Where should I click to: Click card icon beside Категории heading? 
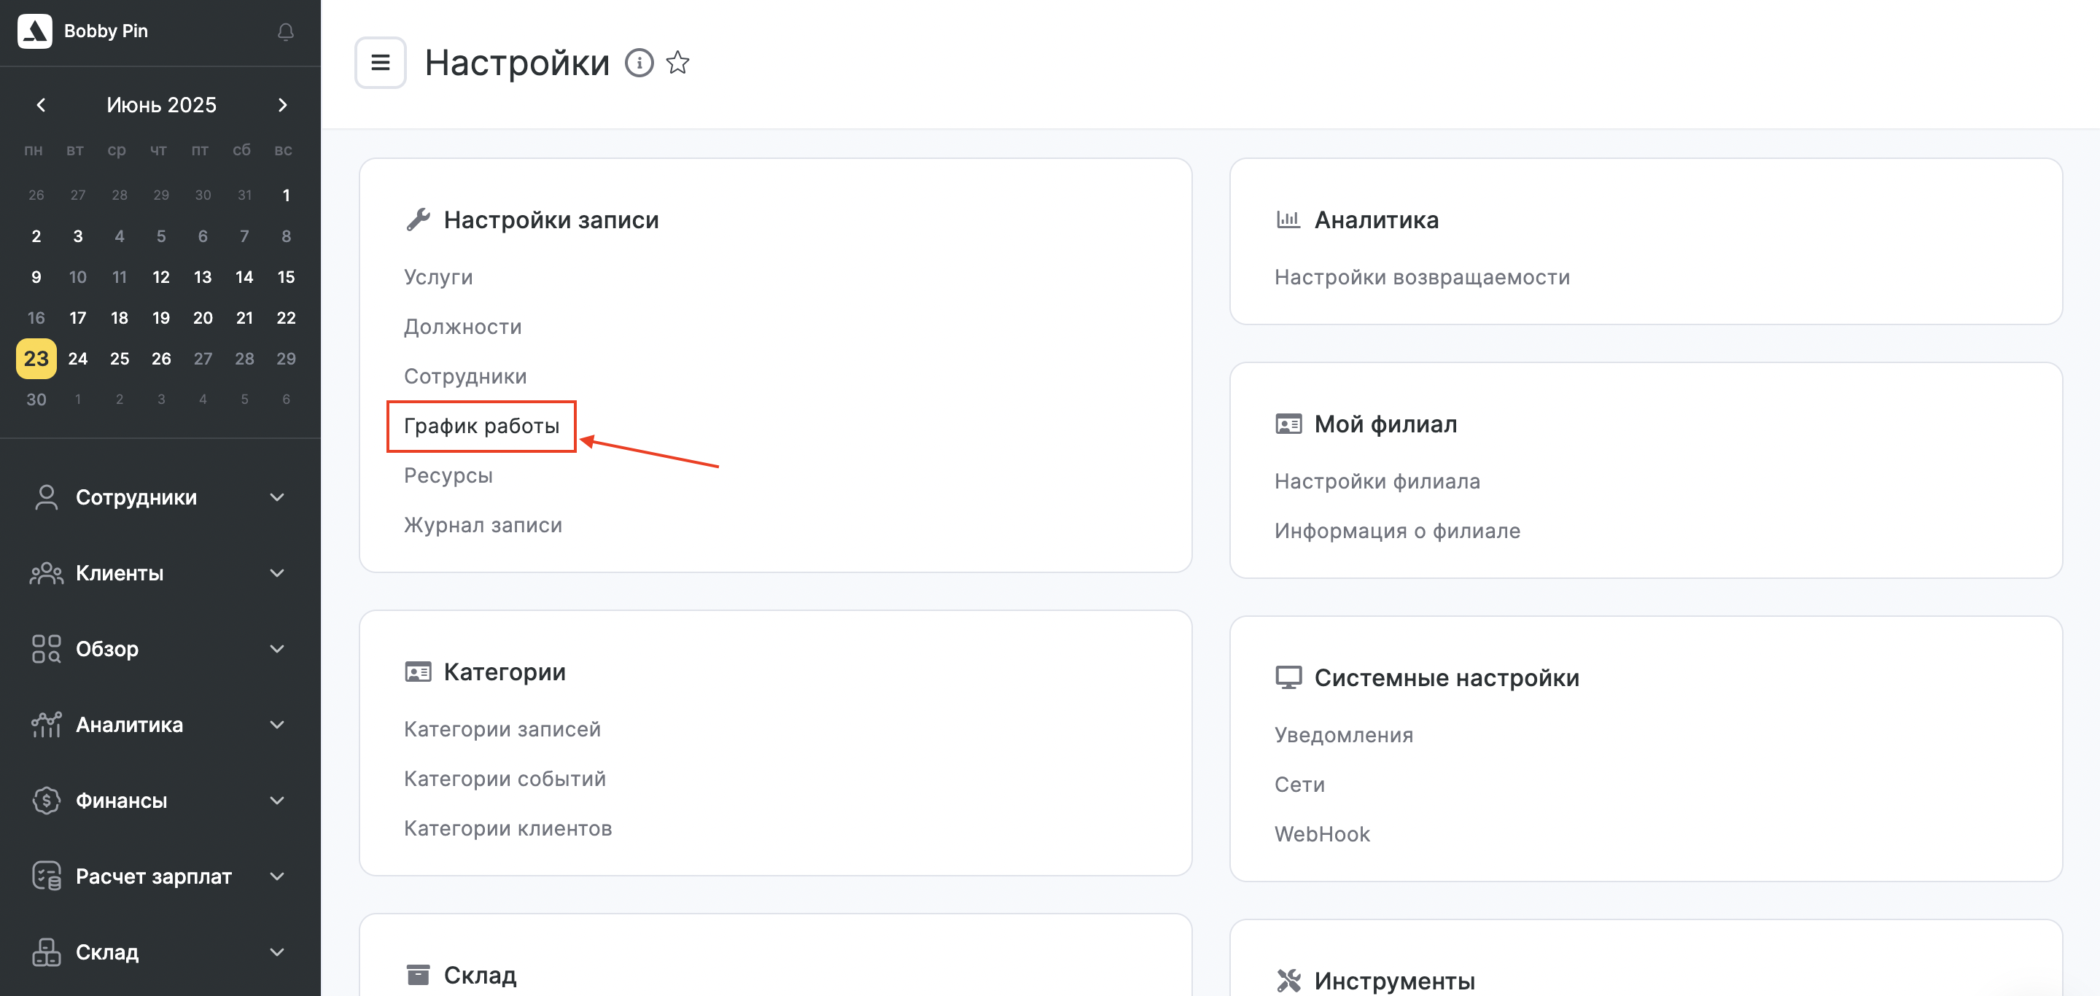point(419,672)
